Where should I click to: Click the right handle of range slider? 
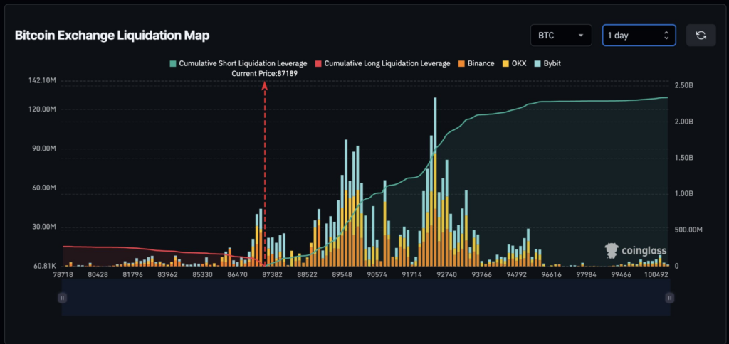click(x=668, y=298)
